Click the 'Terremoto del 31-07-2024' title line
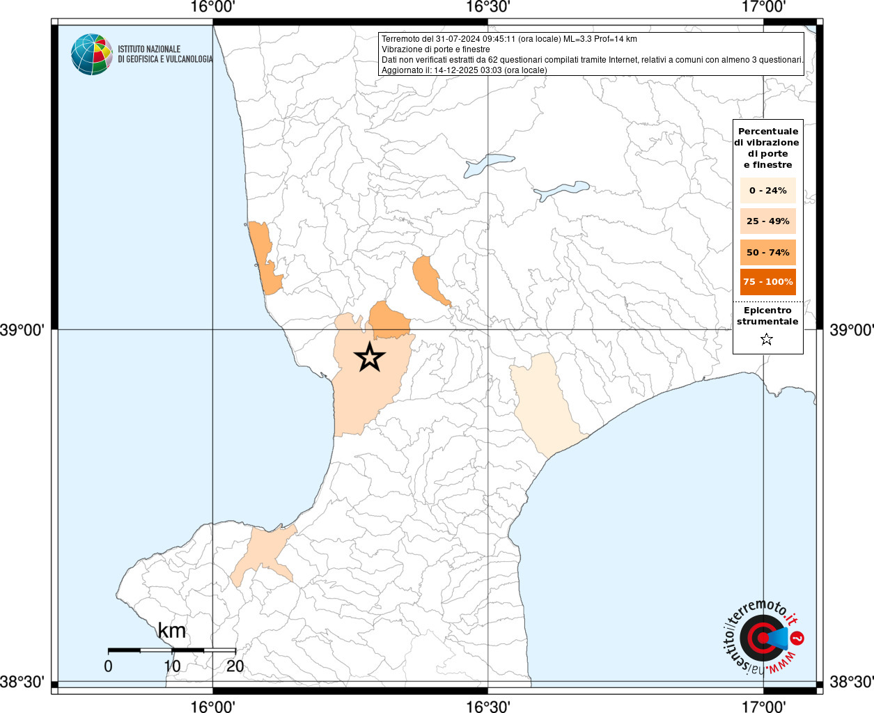This screenshot has height=713, width=874. (509, 39)
